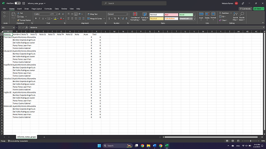Switch to the Insert ribbon tab

click(x=19, y=9)
